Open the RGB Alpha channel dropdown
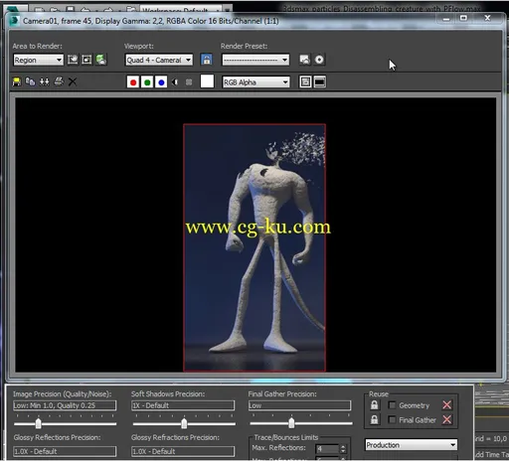Screen dimensions: 509x461 (x=256, y=82)
